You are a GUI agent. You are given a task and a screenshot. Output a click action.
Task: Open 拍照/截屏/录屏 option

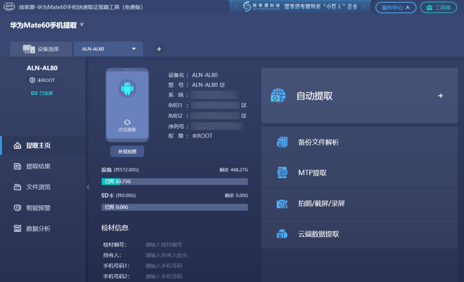359,203
